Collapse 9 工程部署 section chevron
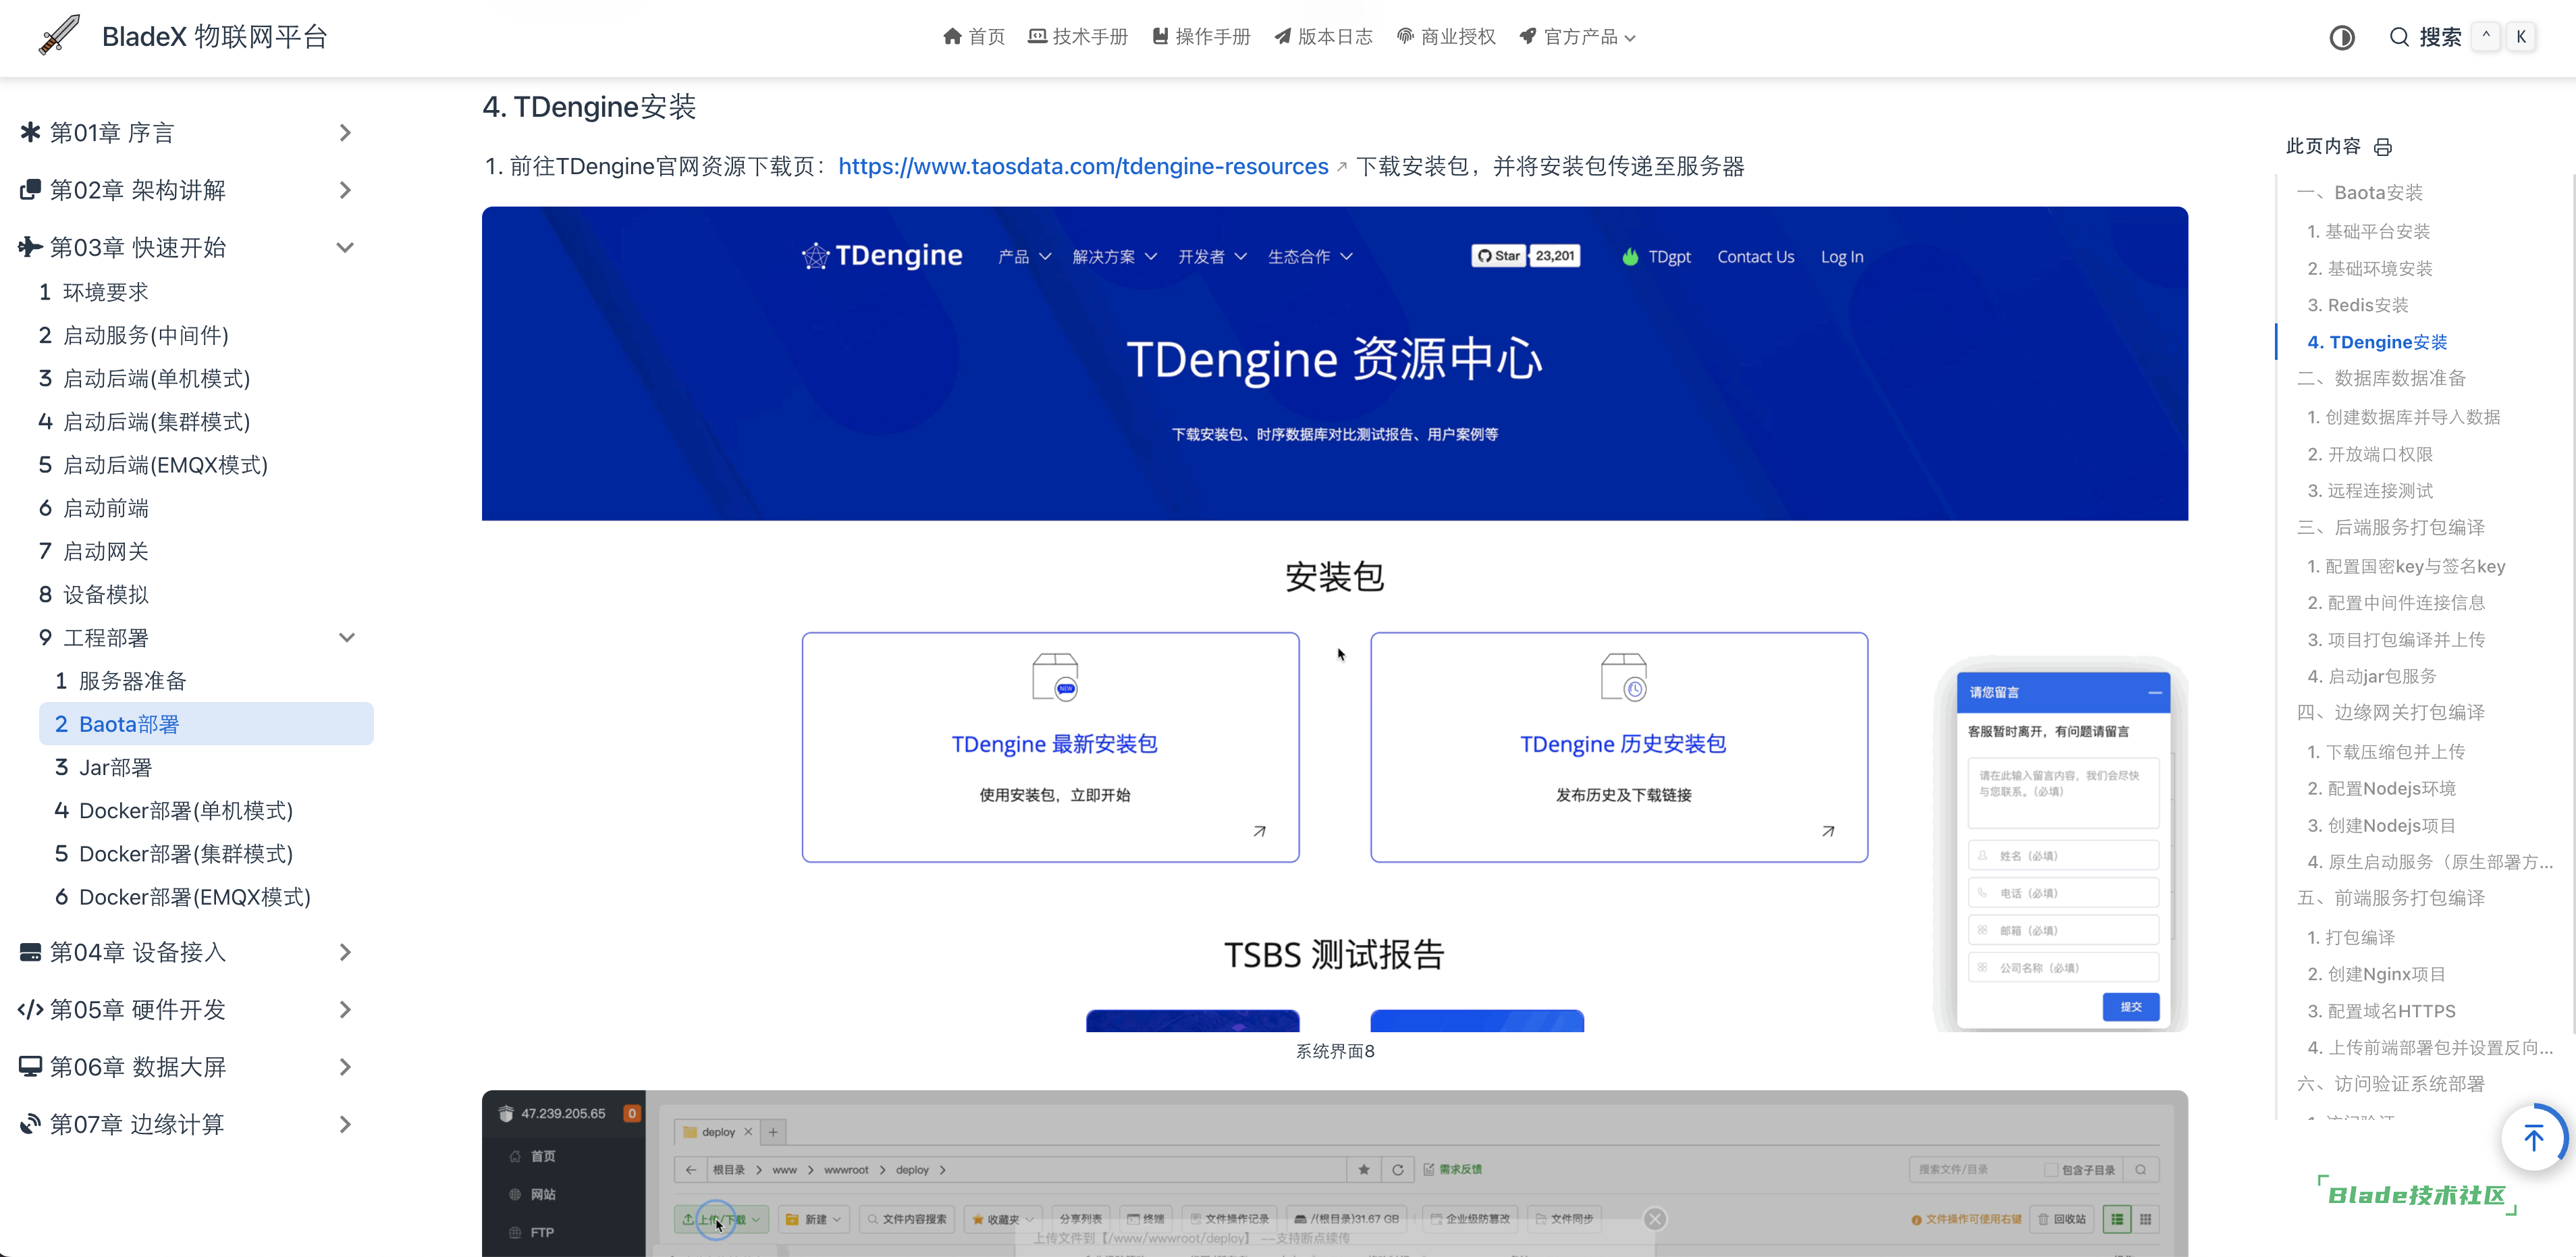 click(x=346, y=638)
